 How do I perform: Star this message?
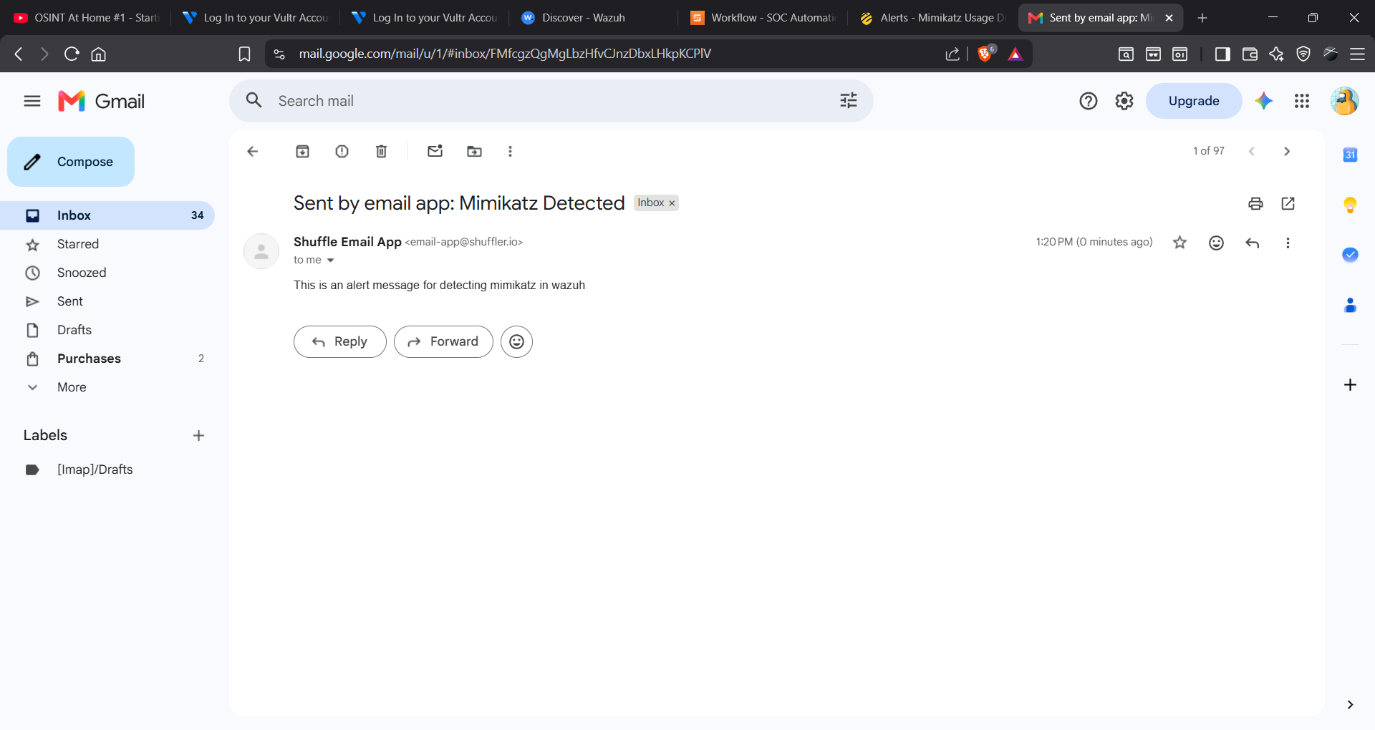1179,243
